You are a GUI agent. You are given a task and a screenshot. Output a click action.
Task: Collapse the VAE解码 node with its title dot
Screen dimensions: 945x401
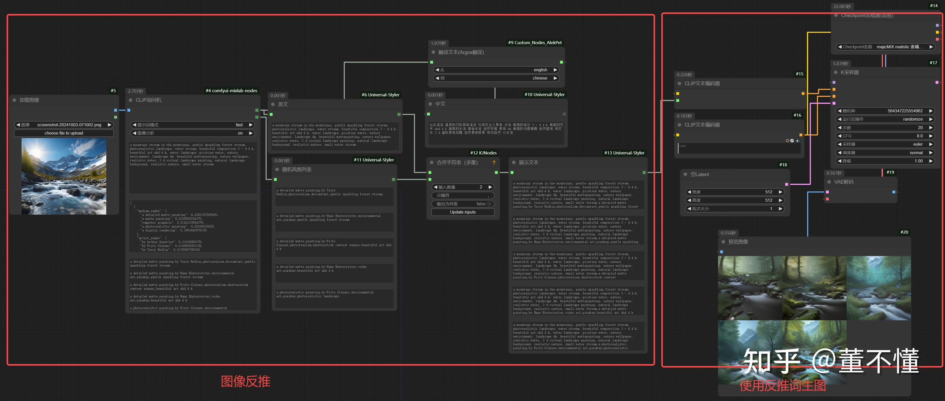[829, 182]
